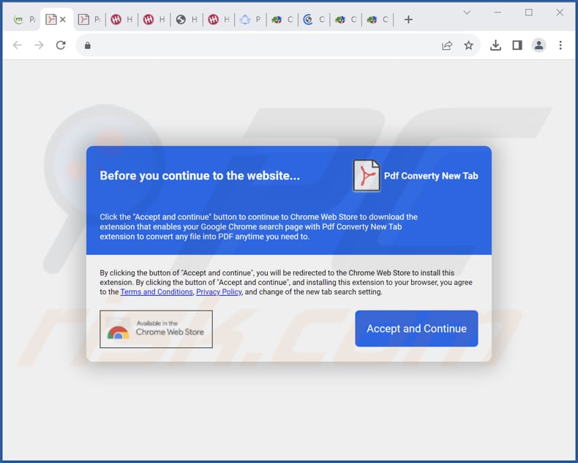Screen dimensions: 578x463
Task: Reload the current page
Action: [x=61, y=45]
